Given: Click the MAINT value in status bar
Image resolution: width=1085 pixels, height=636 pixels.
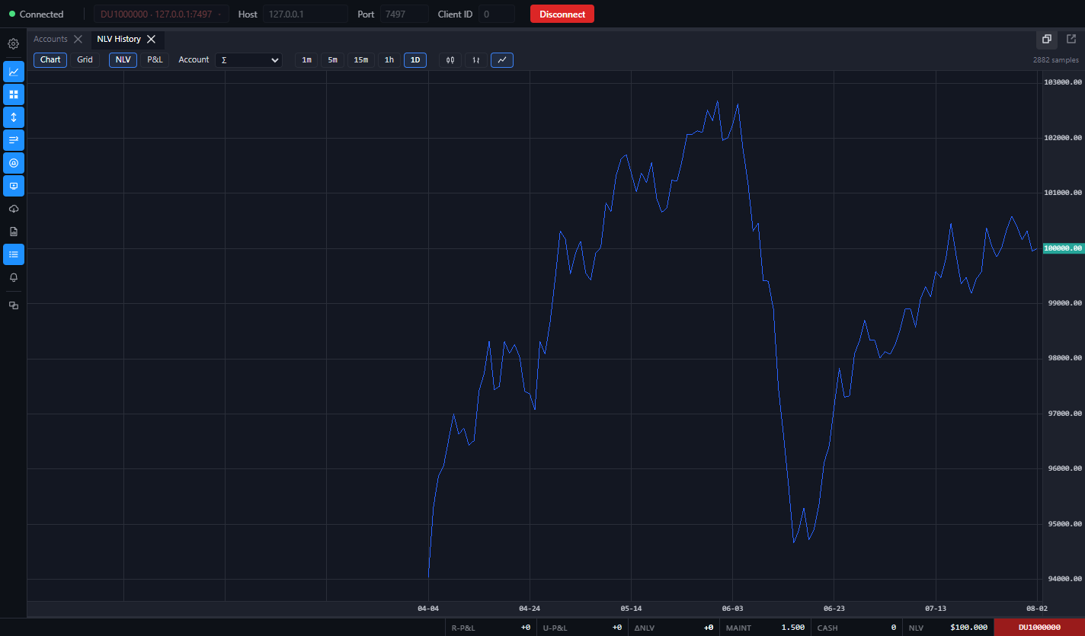Looking at the screenshot, I should (x=792, y=628).
